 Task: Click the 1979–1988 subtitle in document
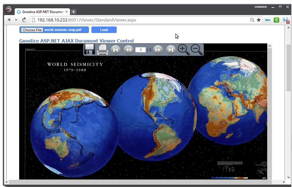click(75, 70)
